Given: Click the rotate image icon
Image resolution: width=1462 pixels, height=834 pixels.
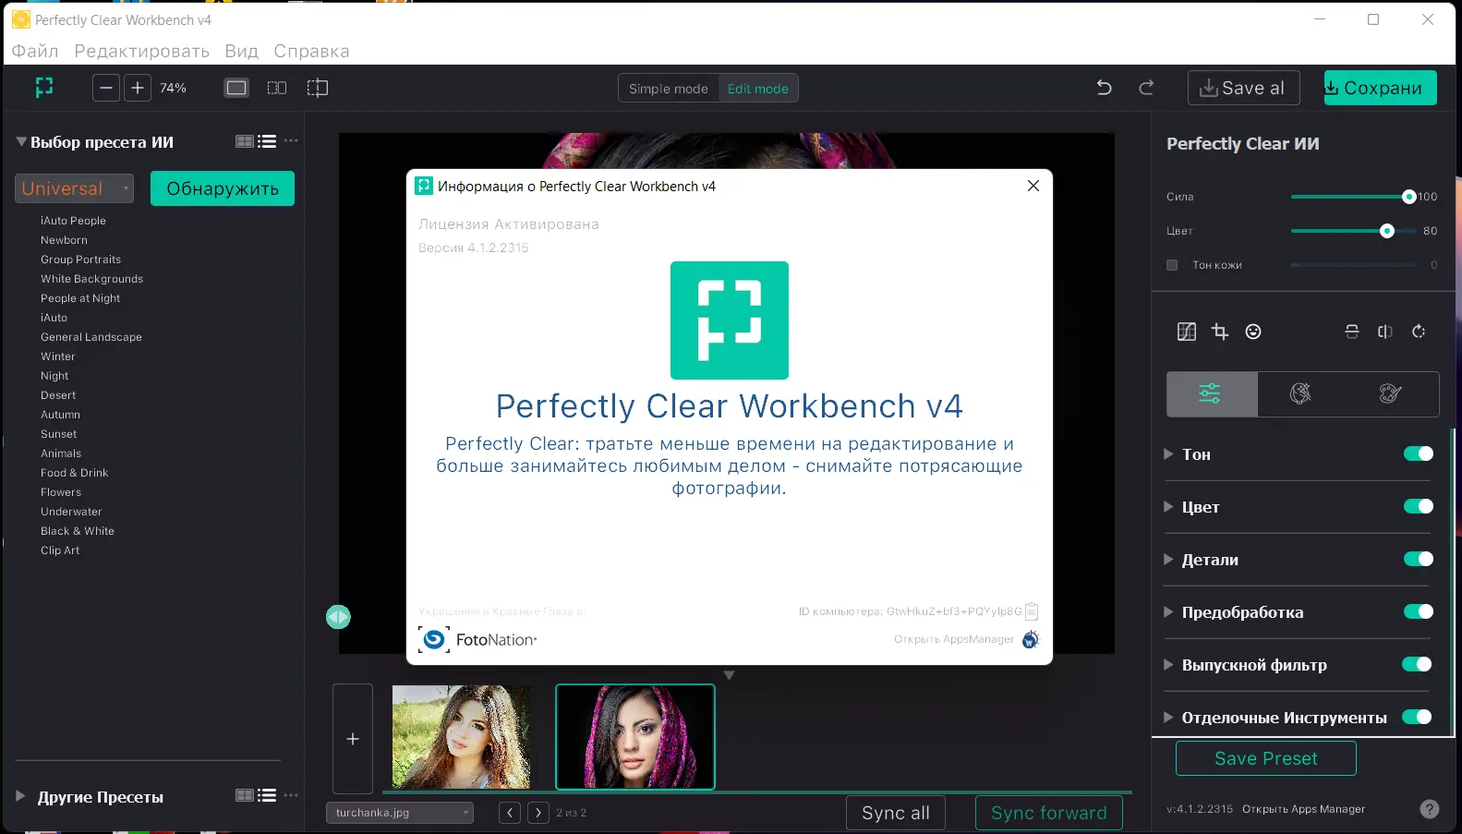Looking at the screenshot, I should (1419, 332).
